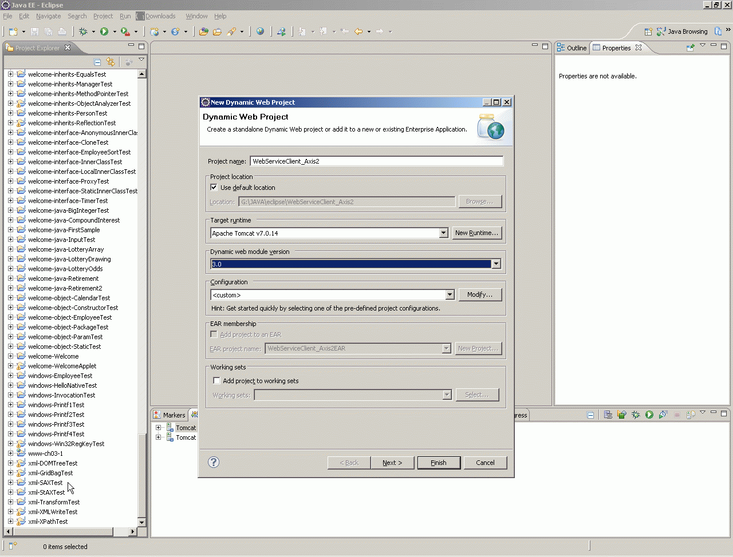Click the Open Perspective icon
The height and width of the screenshot is (557, 733).
tap(648, 32)
